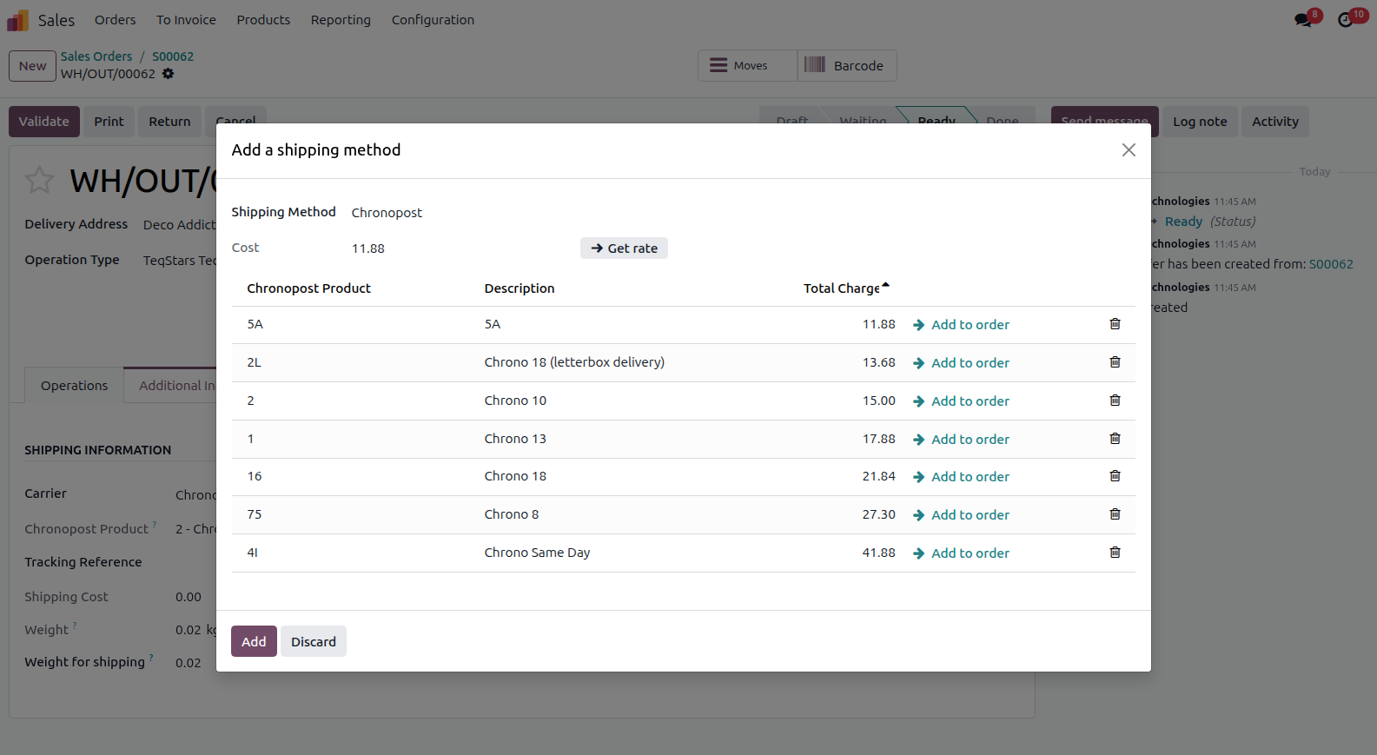This screenshot has width=1377, height=755.
Task: Mark the transfer as favorite with star
Action: coord(39,181)
